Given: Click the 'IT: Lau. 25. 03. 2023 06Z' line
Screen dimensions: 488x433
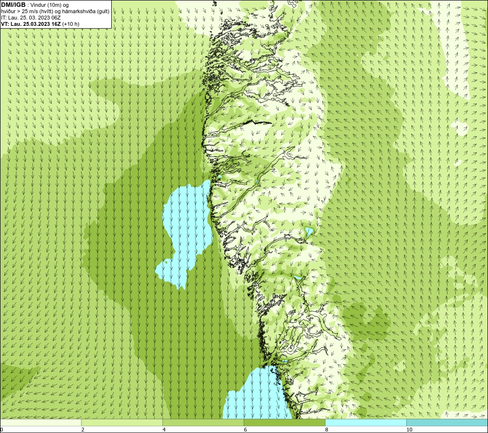Looking at the screenshot, I should pyautogui.click(x=31, y=18).
